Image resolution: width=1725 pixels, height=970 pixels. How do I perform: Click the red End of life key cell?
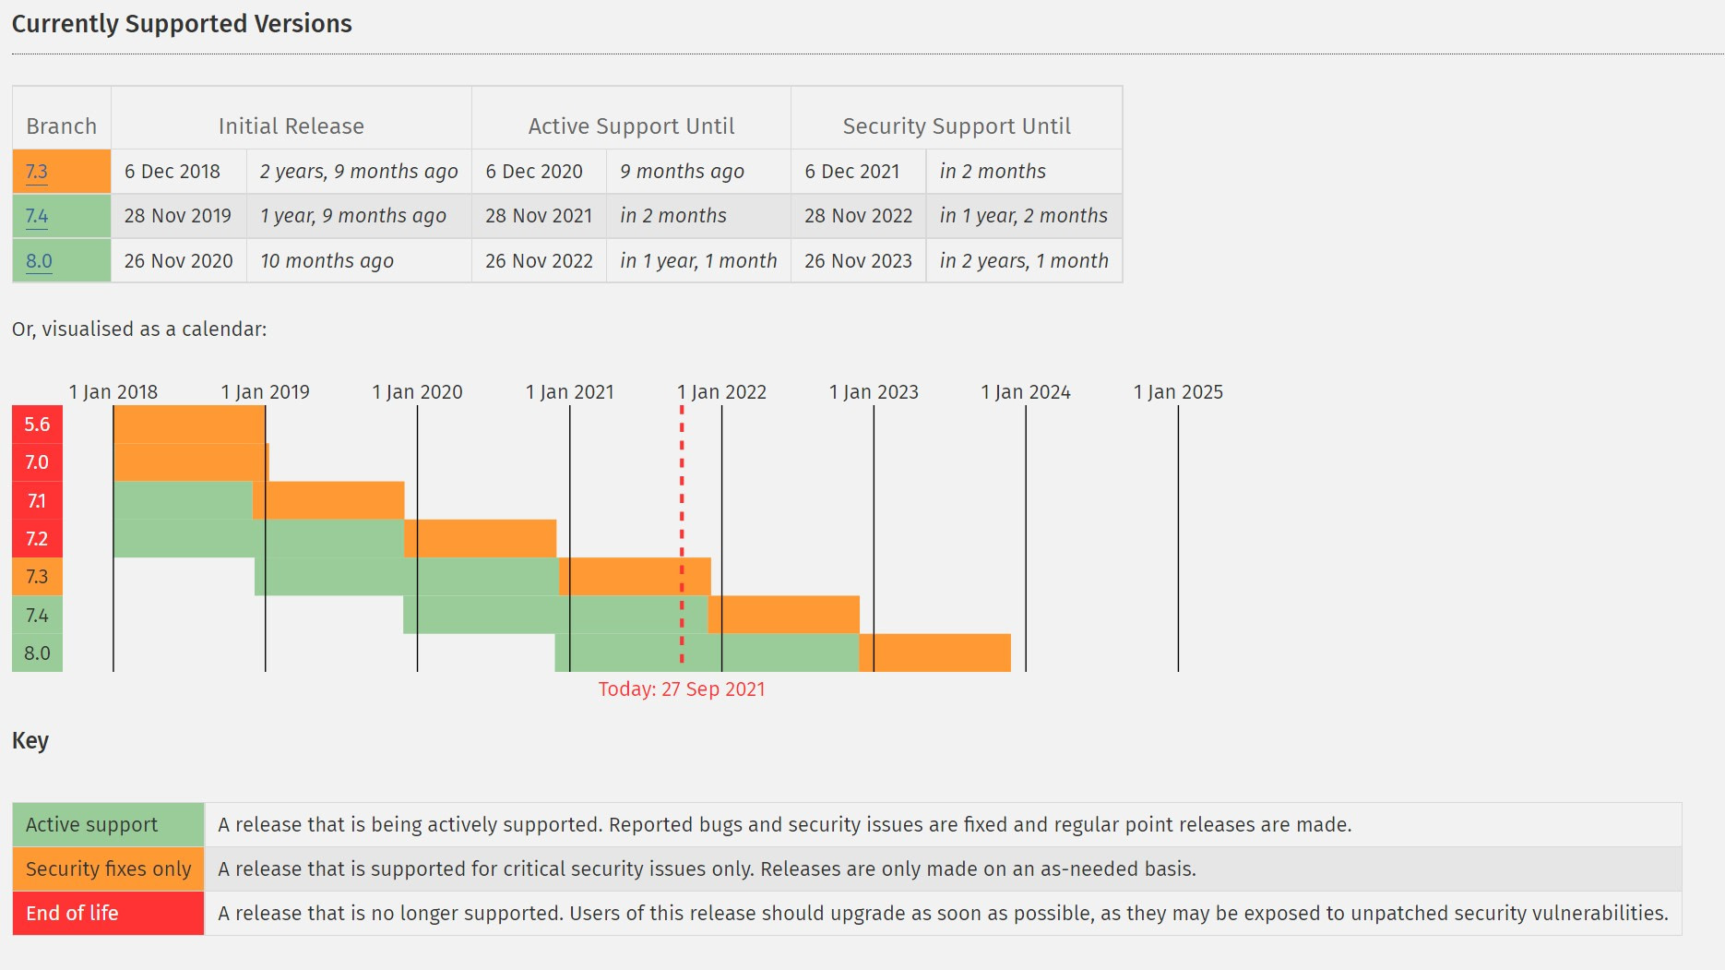108,914
